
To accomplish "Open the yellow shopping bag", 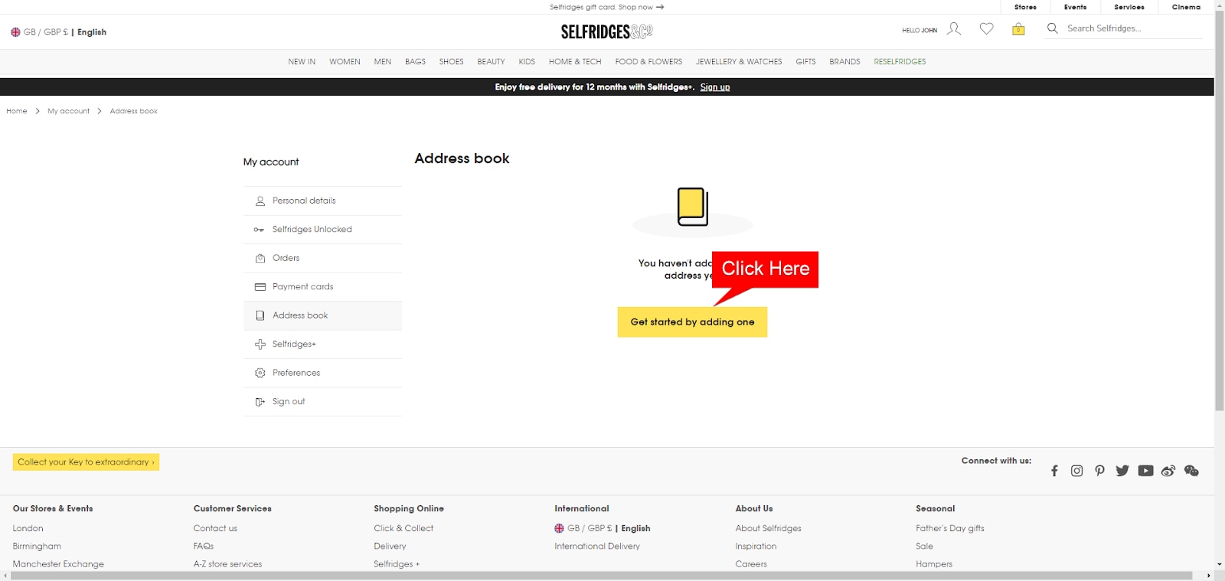I will coord(1018,29).
